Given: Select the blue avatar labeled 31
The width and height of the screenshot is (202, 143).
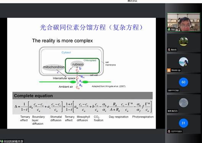Looking at the screenshot, I should [183, 123].
